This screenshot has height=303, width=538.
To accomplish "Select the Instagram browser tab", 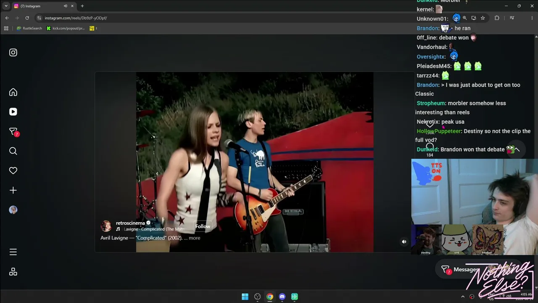I will 43,6.
